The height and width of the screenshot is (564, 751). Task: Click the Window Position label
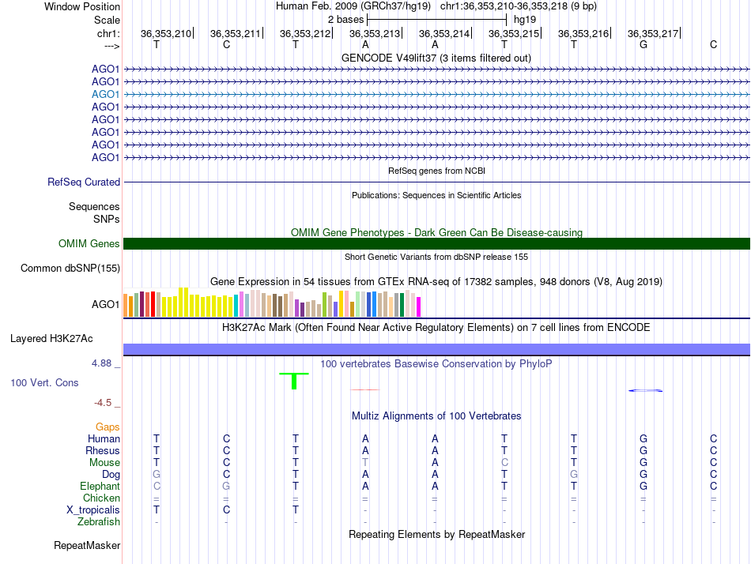(x=82, y=6)
